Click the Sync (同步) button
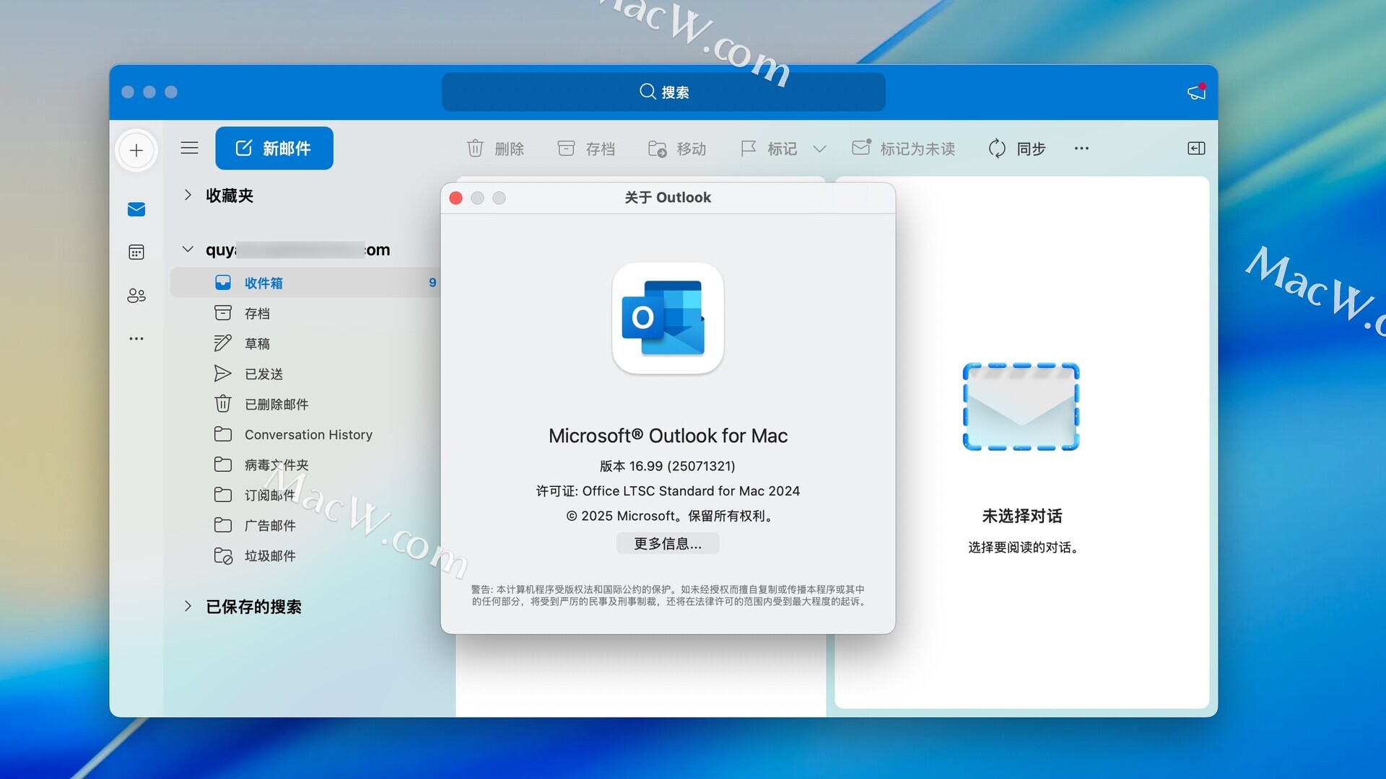The width and height of the screenshot is (1386, 779). pyautogui.click(x=1016, y=149)
